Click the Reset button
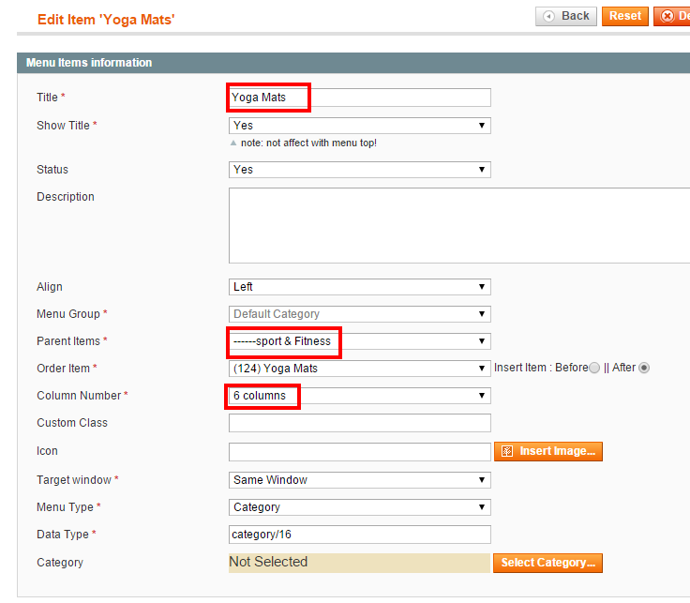 pyautogui.click(x=625, y=16)
